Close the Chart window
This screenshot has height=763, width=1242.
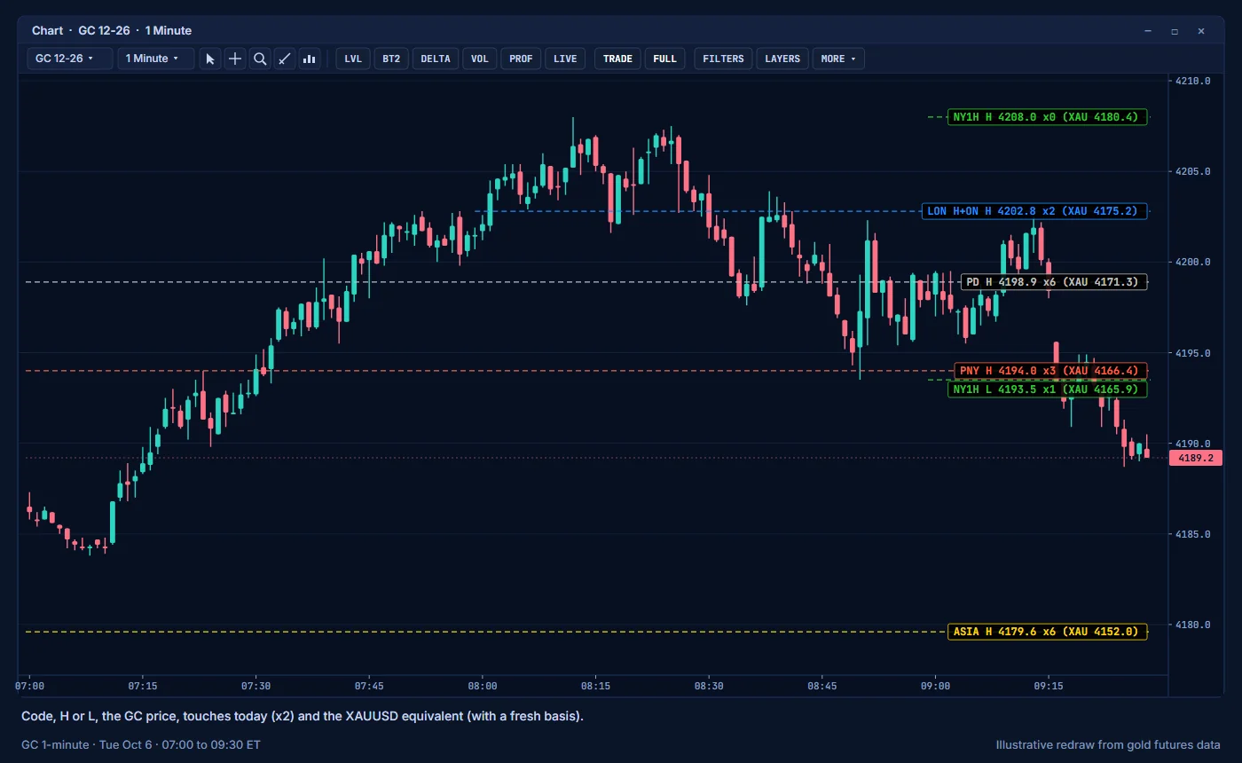tap(1201, 31)
